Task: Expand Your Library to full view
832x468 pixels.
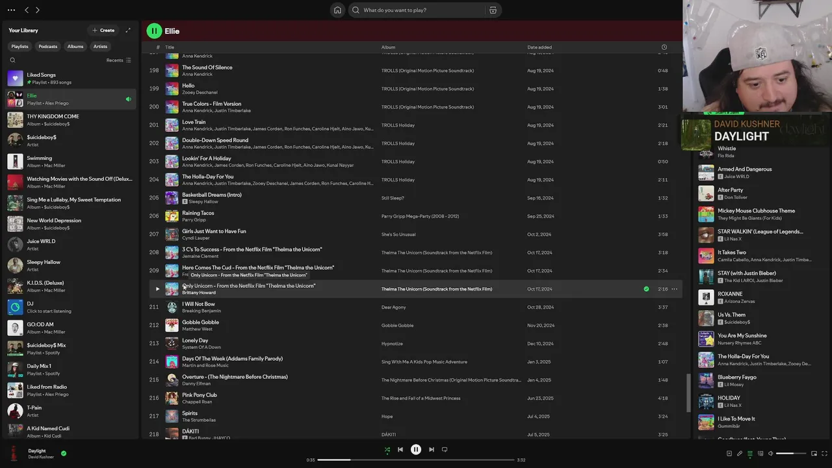Action: pyautogui.click(x=128, y=30)
